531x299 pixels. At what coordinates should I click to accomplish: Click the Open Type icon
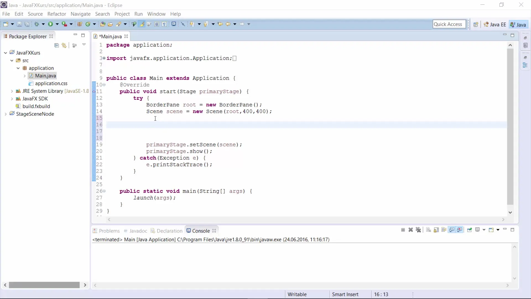click(x=103, y=24)
